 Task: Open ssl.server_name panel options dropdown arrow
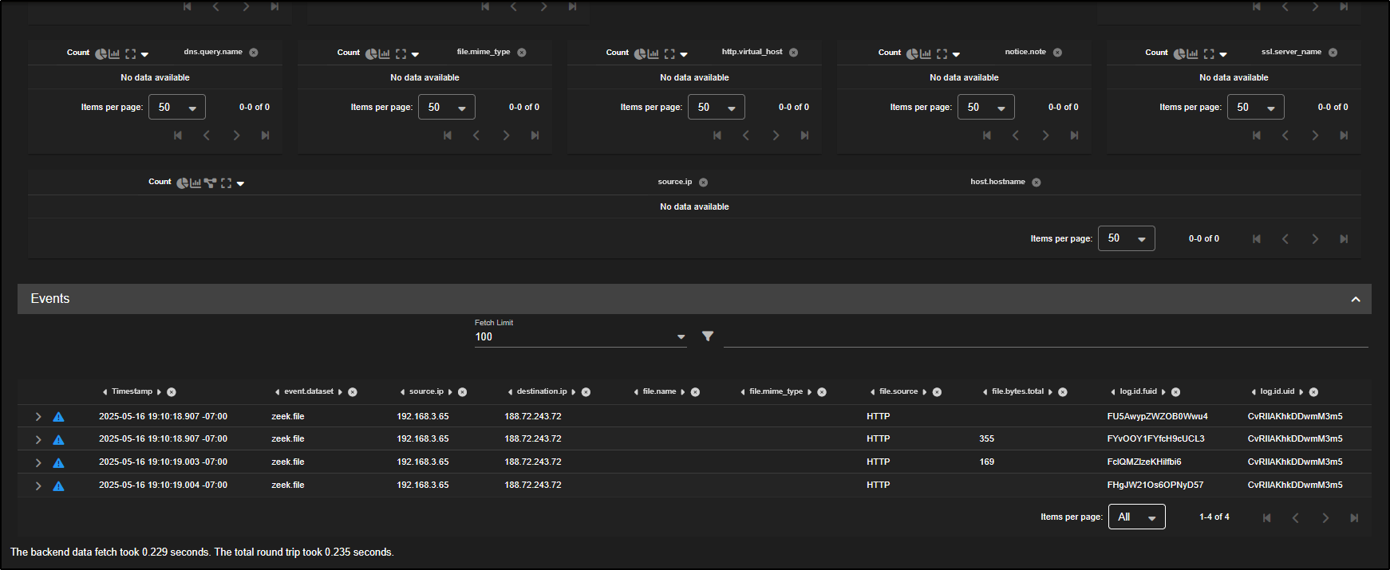click(x=1223, y=55)
